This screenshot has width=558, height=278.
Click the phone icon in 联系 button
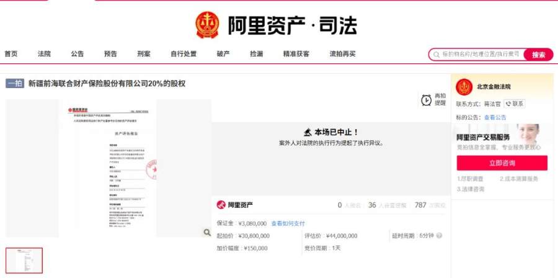pos(508,104)
